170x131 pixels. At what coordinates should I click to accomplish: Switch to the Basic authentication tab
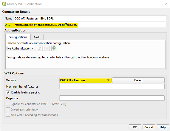(x=37, y=37)
